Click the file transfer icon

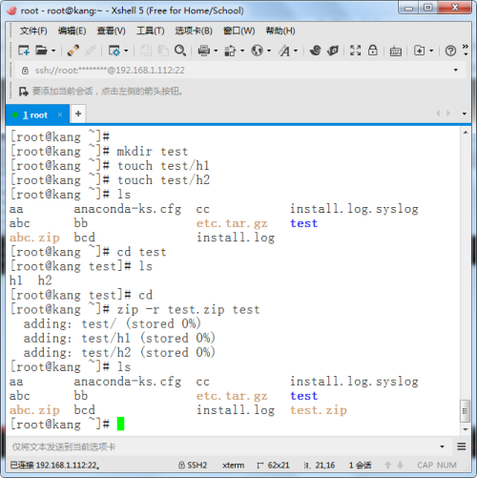click(x=230, y=51)
